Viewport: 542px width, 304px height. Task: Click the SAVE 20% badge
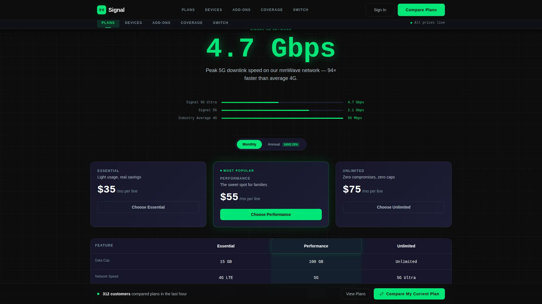click(291, 144)
